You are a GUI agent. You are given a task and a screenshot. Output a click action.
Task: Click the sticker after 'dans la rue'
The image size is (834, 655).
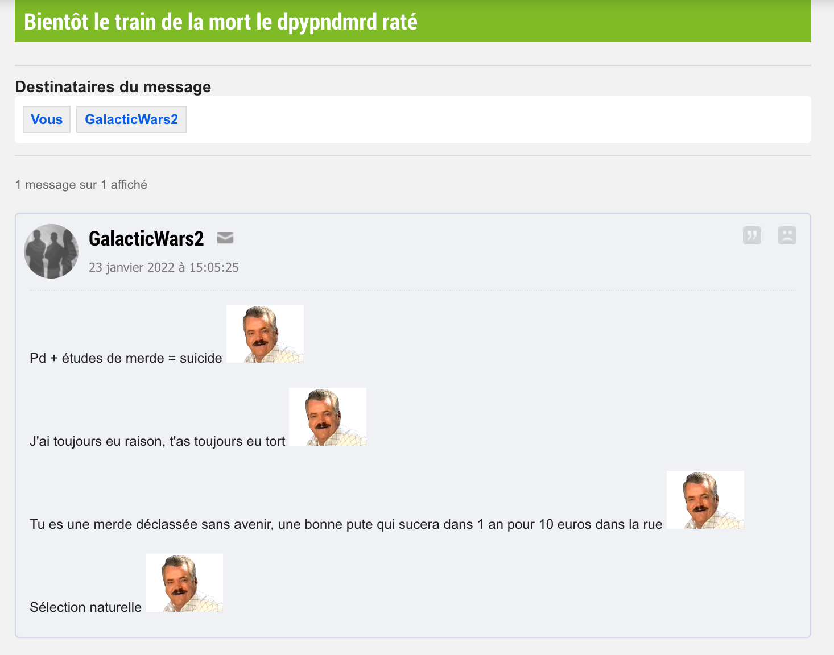click(x=705, y=500)
